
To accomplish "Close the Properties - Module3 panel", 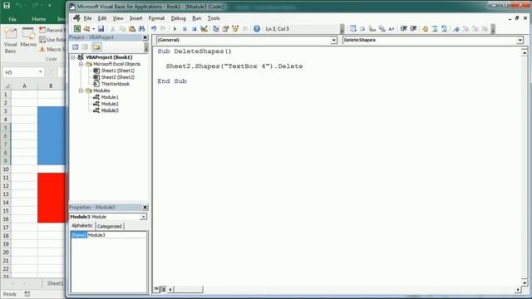I will coord(145,207).
